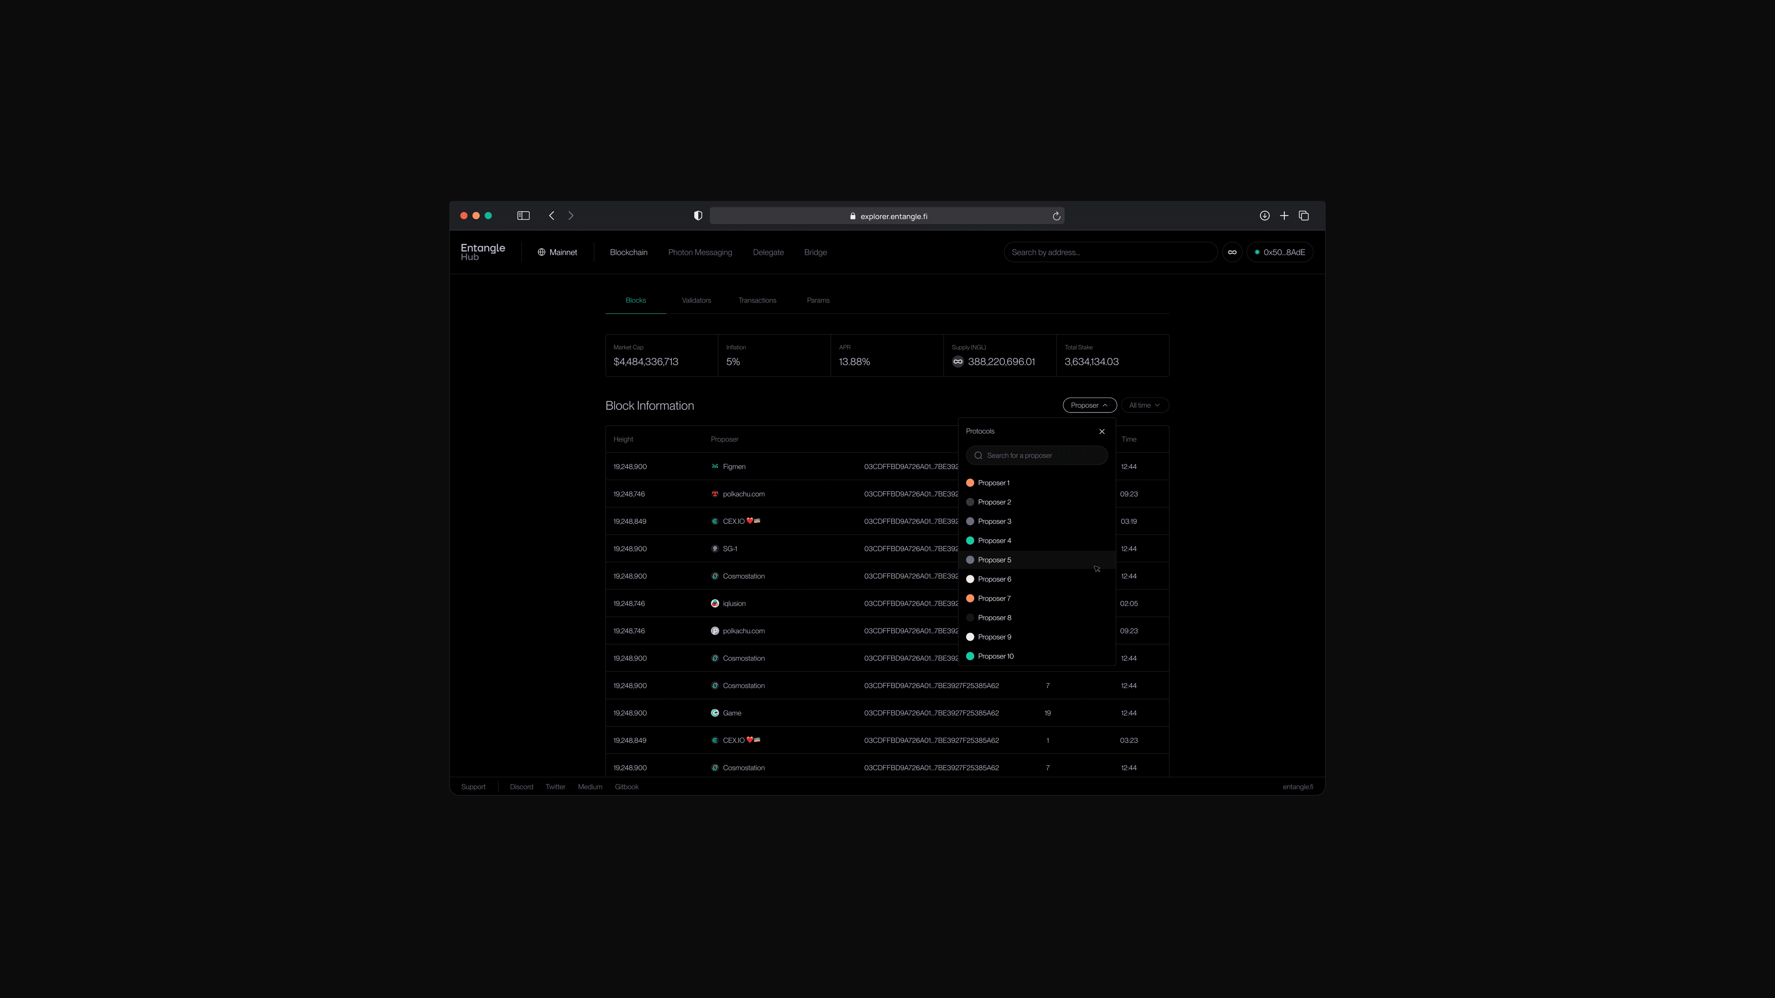
Task: Open the Twitter footer link
Action: (x=555, y=786)
